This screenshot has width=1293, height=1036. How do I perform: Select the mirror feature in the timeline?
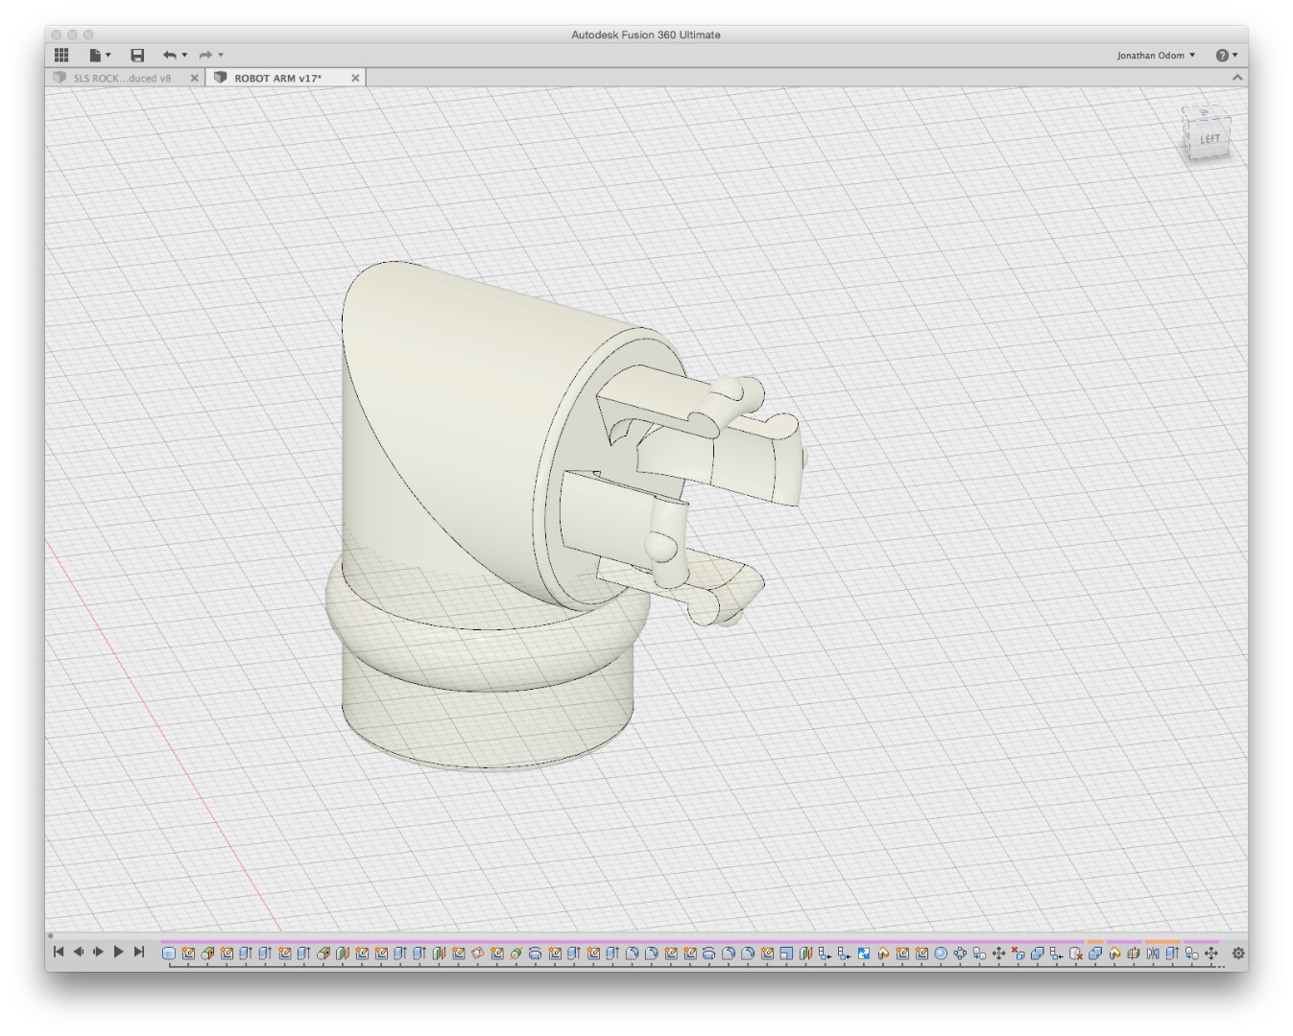tap(1152, 953)
